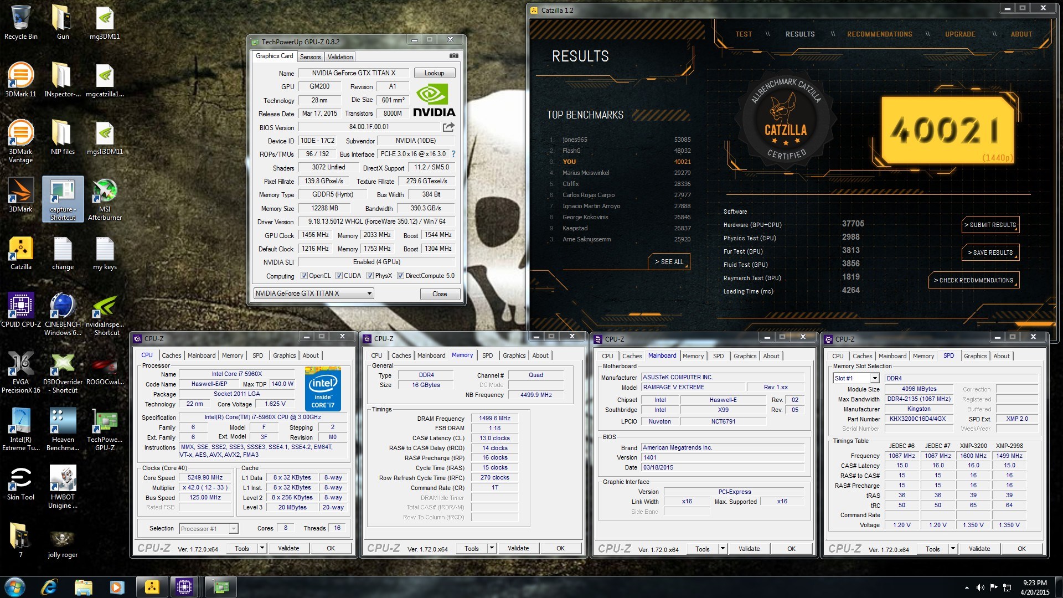Open capture - Shortcut desktop icon
The width and height of the screenshot is (1063, 598).
pyautogui.click(x=63, y=199)
